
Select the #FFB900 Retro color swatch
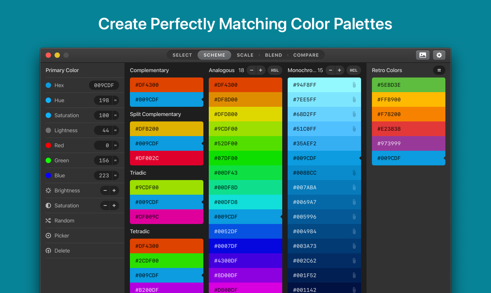[408, 99]
